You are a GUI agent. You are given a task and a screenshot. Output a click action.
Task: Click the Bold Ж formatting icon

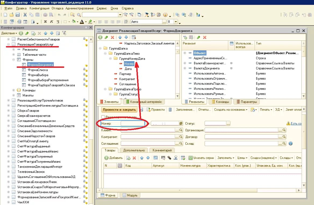click(x=45, y=21)
